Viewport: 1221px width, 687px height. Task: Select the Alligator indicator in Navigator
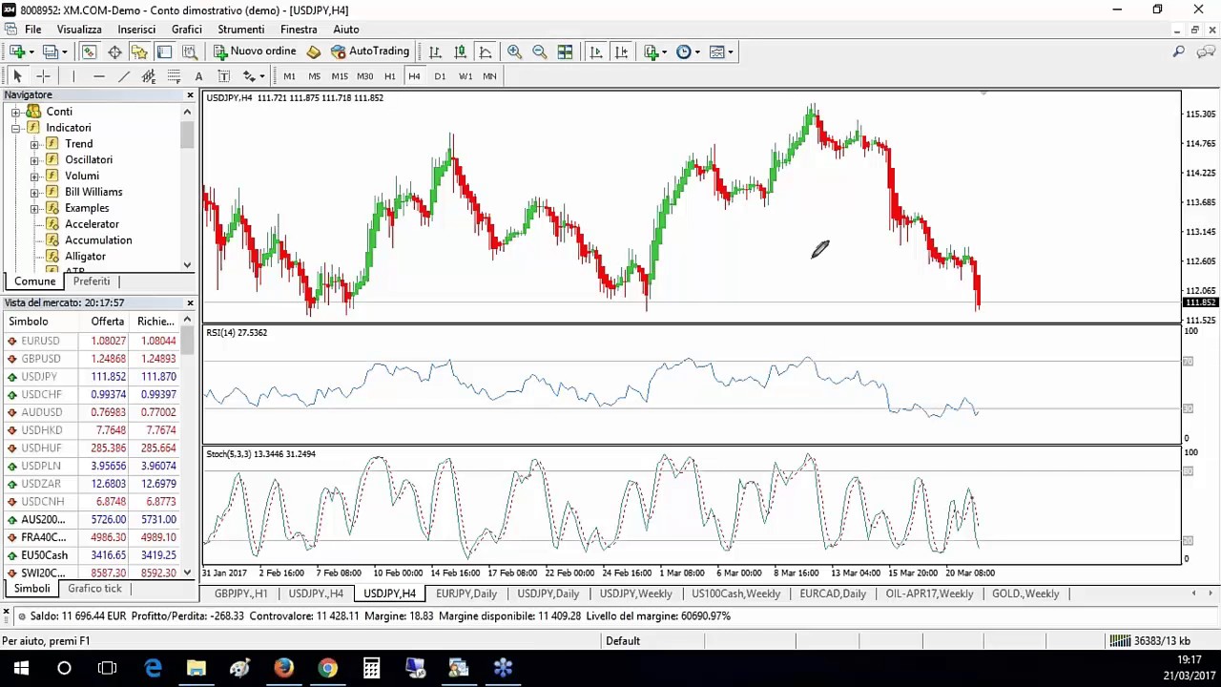click(x=85, y=256)
